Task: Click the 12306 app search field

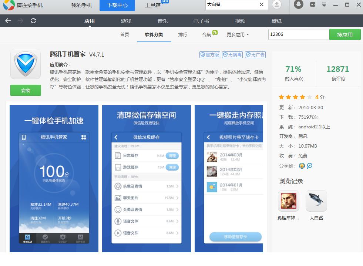Action: pyautogui.click(x=299, y=34)
